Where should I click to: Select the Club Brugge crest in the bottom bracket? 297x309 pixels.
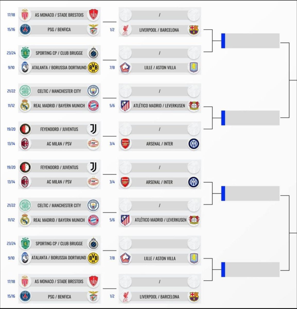click(93, 244)
